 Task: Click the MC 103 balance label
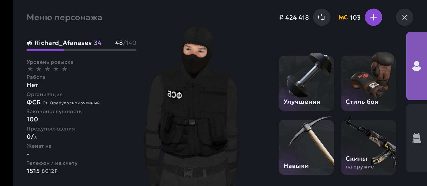pos(349,18)
